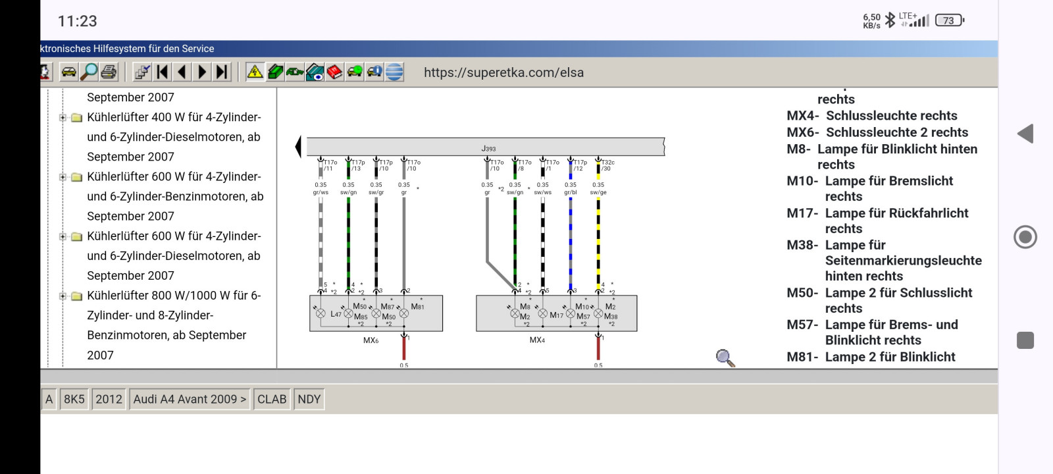Image resolution: width=1053 pixels, height=474 pixels.
Task: Select the Audi A4 Avant 2009 tab
Action: (x=190, y=399)
